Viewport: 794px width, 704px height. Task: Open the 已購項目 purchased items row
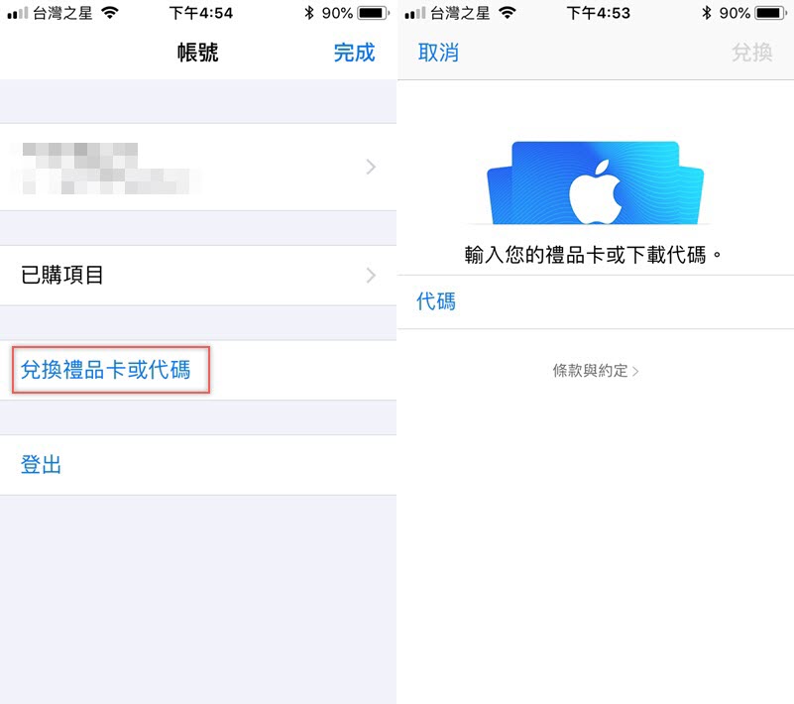[x=198, y=276]
